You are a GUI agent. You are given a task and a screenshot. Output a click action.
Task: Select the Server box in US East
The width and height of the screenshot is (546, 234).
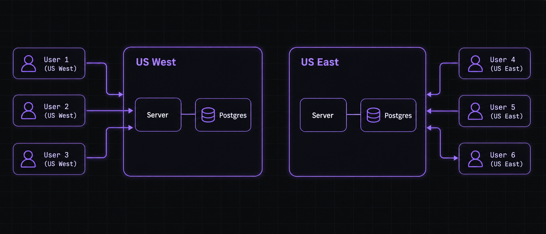323,115
